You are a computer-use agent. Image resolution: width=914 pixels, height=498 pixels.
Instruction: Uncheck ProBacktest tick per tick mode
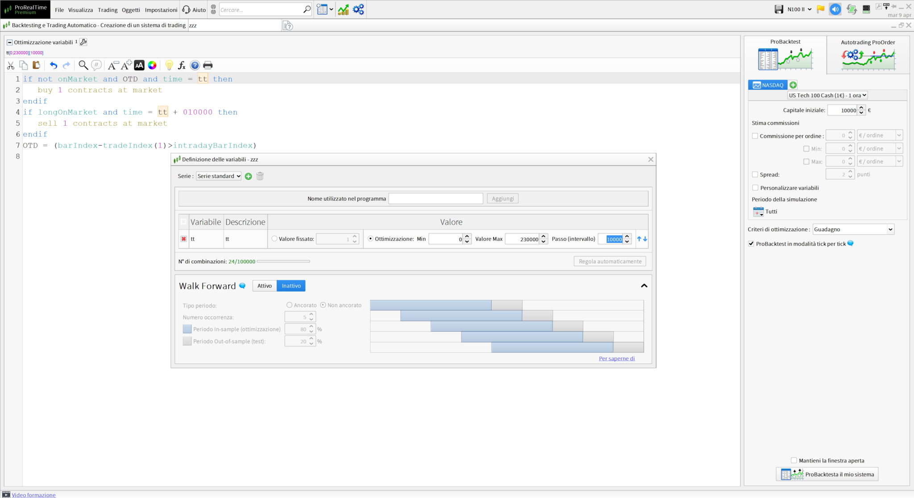click(x=751, y=244)
